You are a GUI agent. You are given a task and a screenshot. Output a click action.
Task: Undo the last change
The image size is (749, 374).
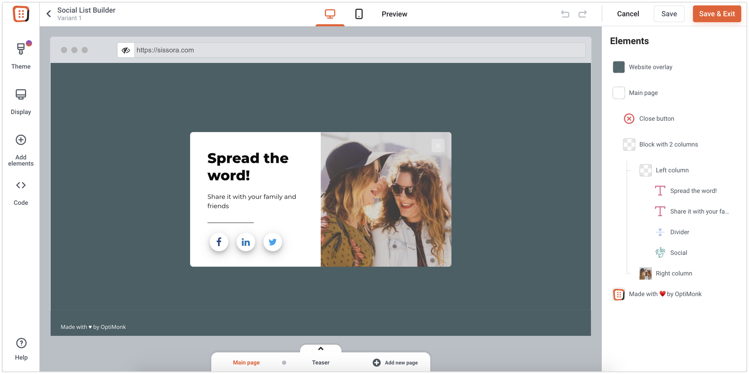[565, 14]
